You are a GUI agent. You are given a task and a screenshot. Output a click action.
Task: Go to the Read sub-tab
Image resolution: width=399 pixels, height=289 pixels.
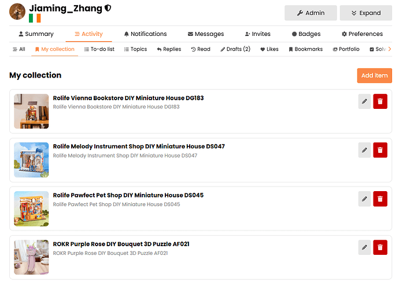click(x=201, y=49)
